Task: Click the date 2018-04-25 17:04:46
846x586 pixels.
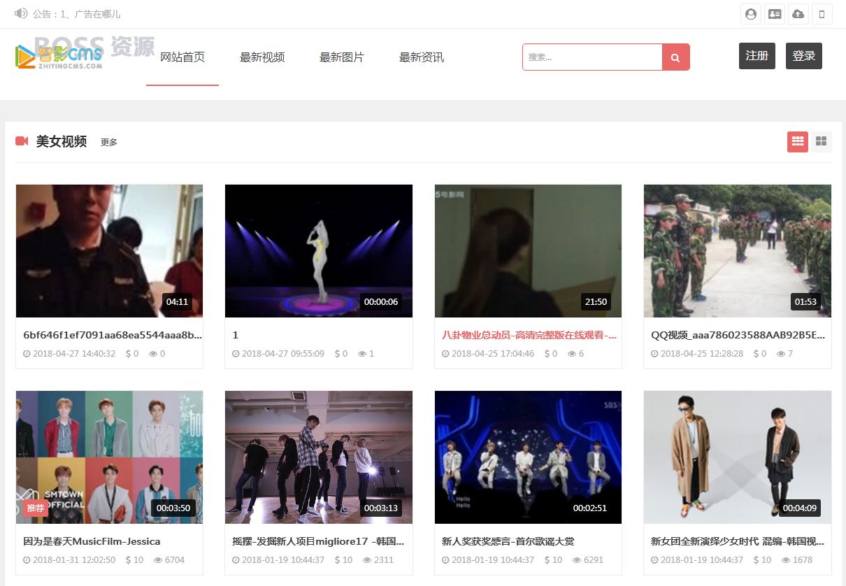Action: click(x=493, y=354)
